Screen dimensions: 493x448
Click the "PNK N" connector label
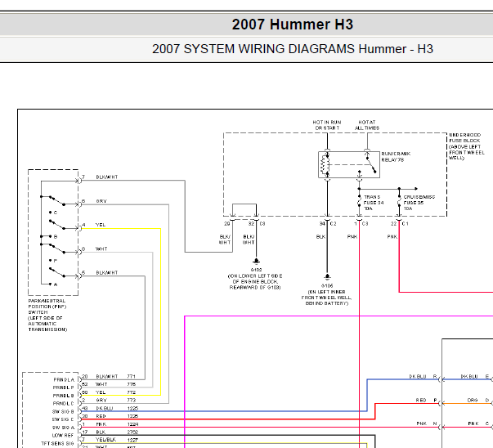pos(427,423)
